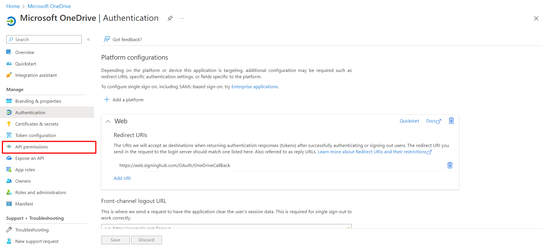Click the Certificates & secrets key icon
This screenshot has height=250, width=543.
9,124
